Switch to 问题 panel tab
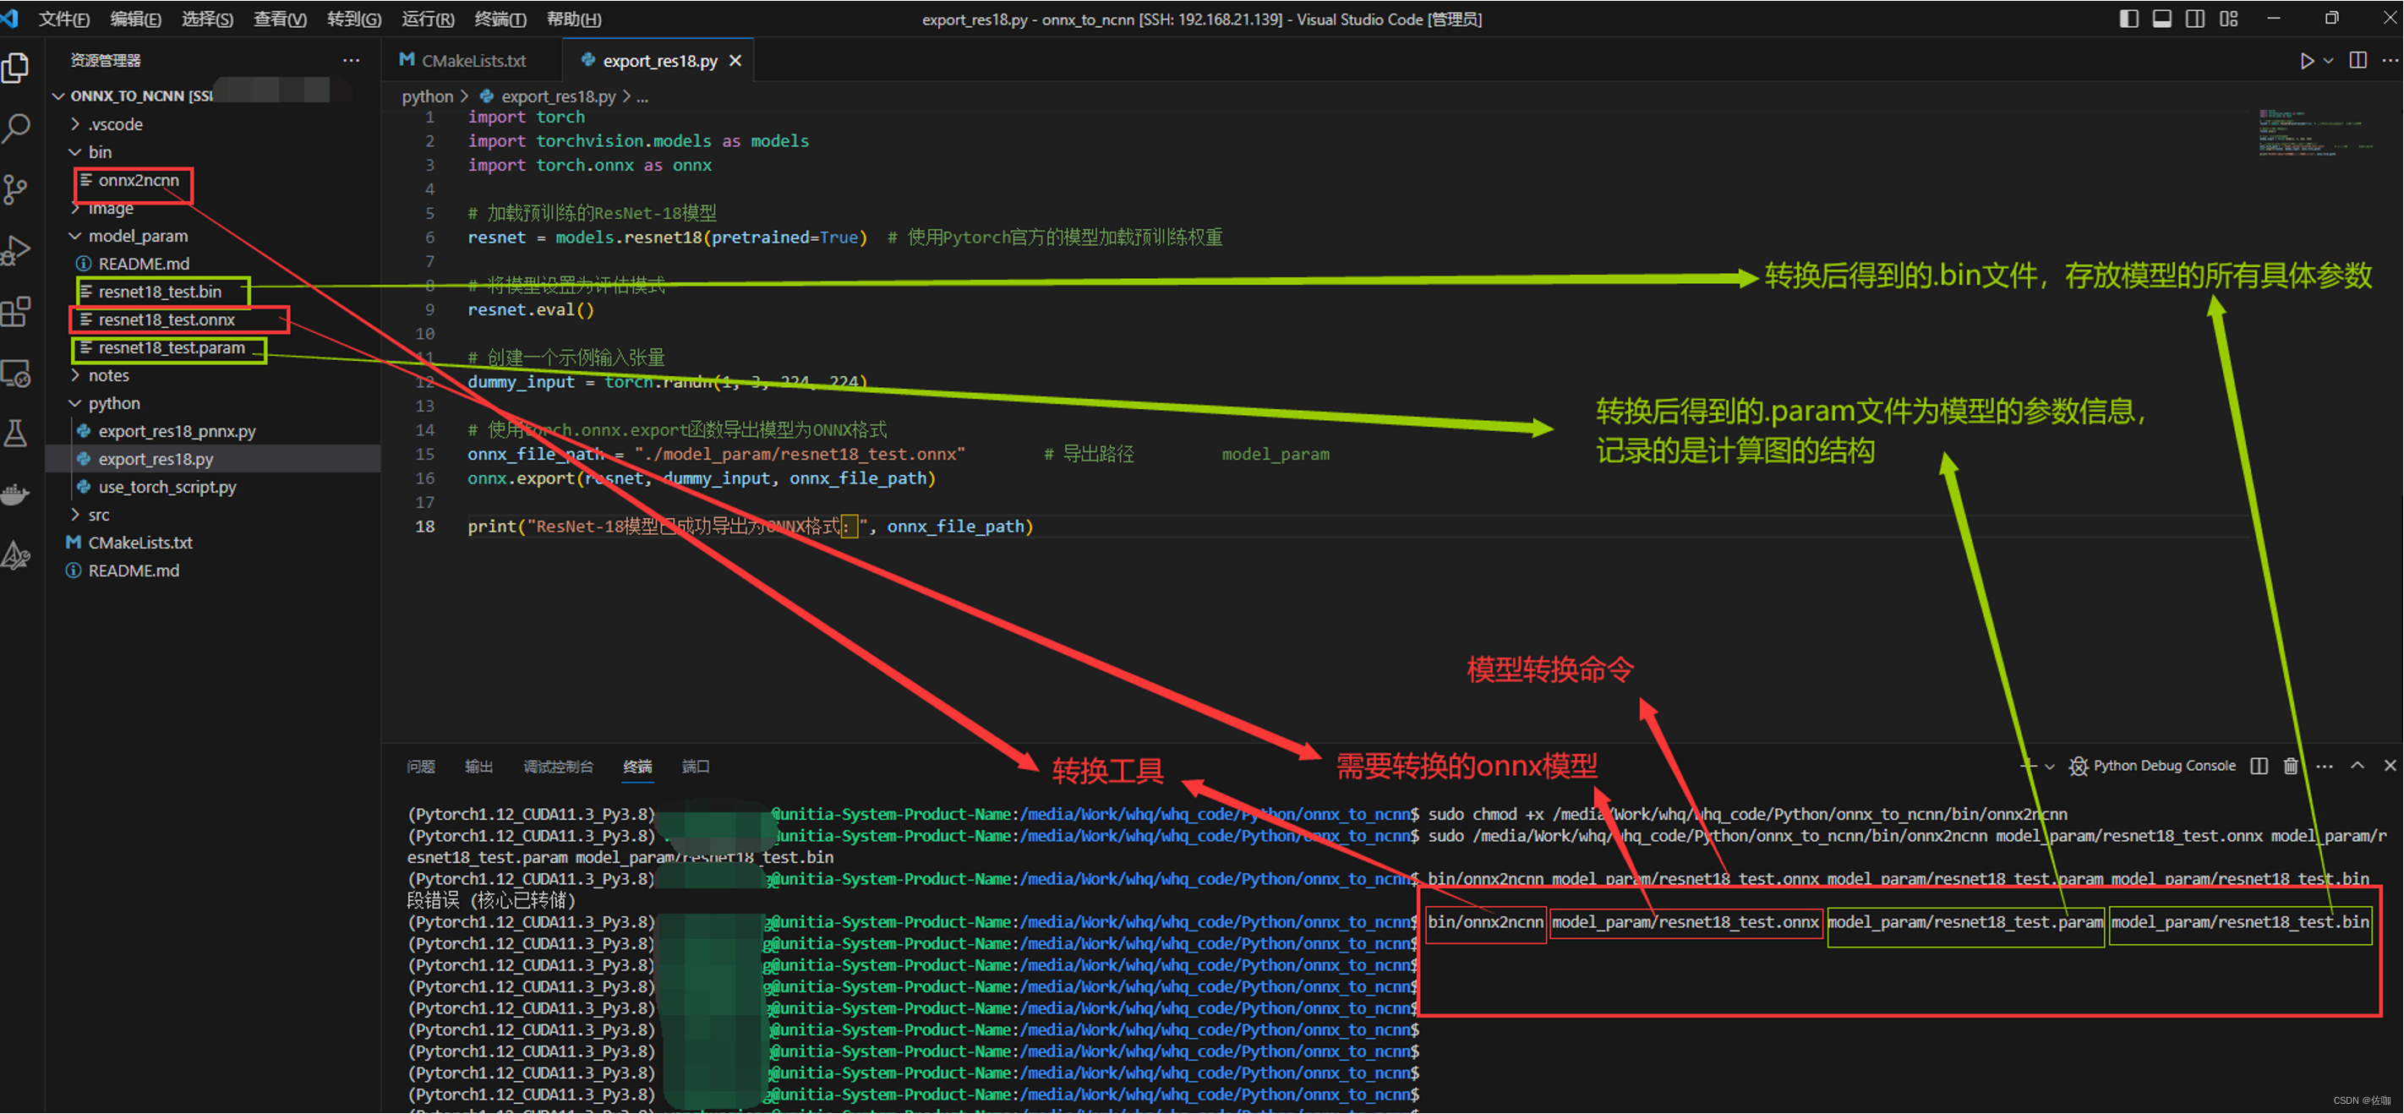This screenshot has height=1114, width=2404. click(421, 766)
